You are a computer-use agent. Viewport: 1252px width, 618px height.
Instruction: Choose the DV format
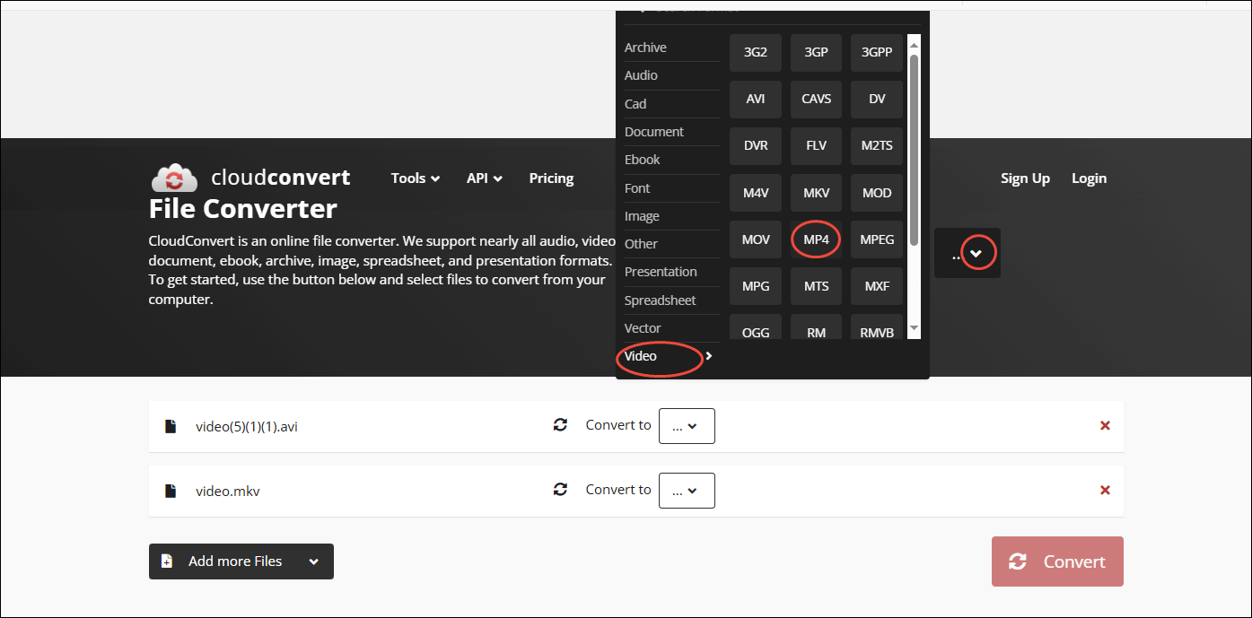(x=877, y=99)
